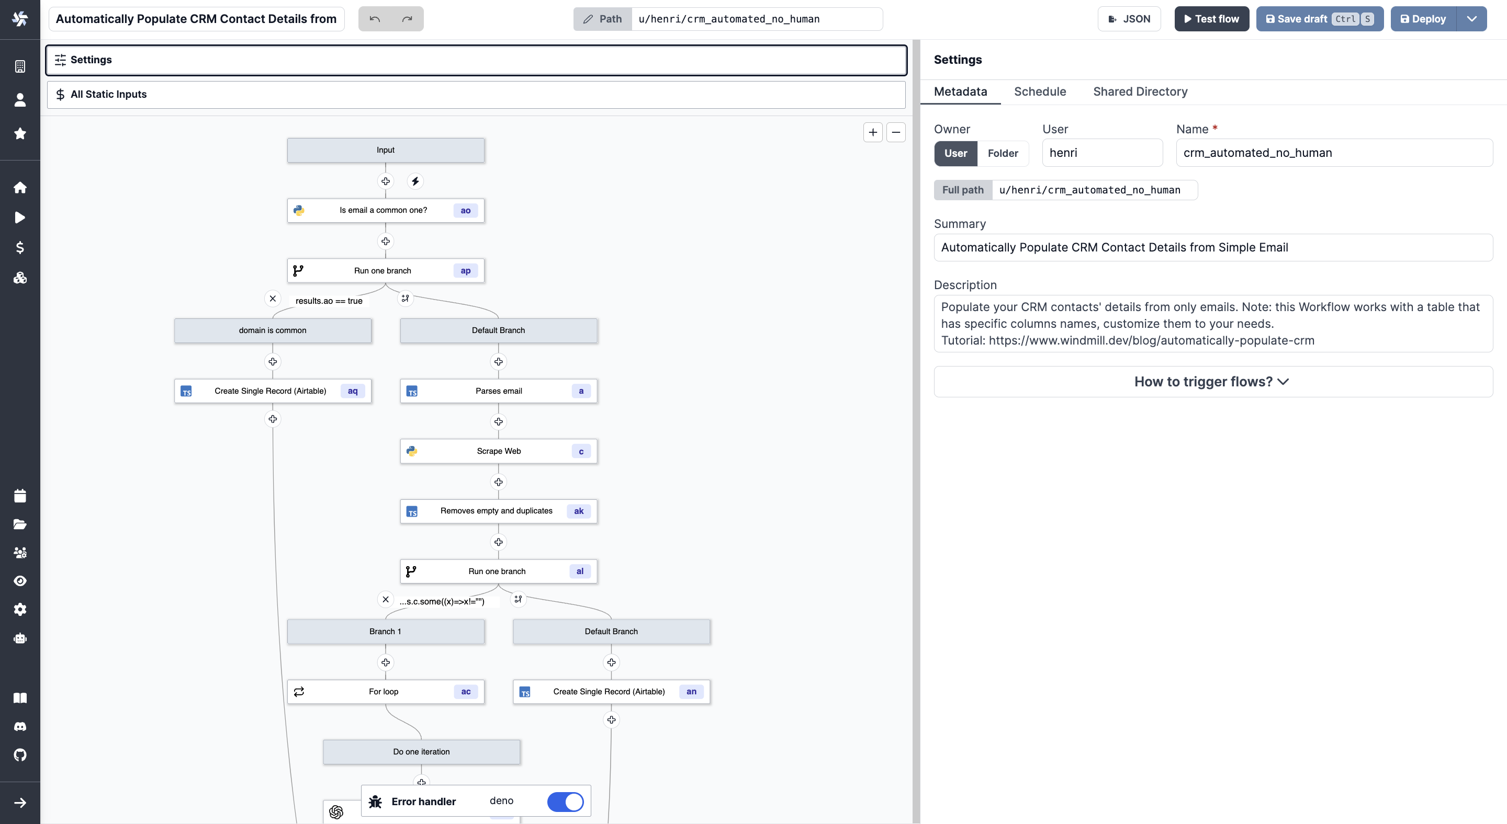Click the Test flow button

coord(1211,19)
